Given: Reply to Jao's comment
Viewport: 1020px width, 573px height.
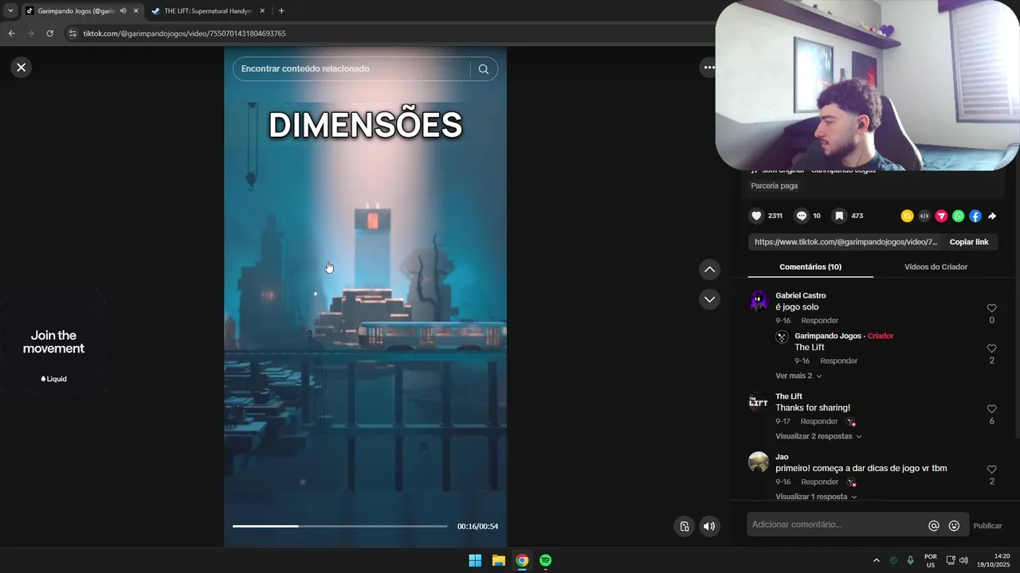Looking at the screenshot, I should click(819, 482).
